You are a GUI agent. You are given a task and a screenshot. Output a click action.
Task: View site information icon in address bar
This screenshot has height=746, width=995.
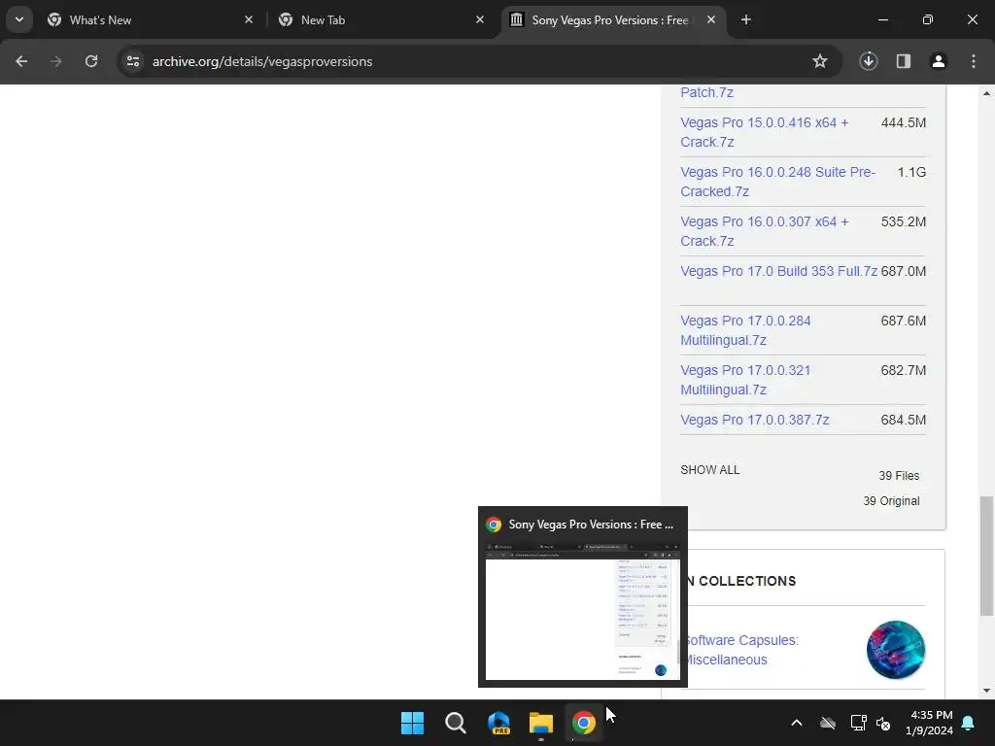coord(132,61)
